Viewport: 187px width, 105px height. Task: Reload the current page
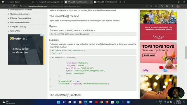click(14, 6)
